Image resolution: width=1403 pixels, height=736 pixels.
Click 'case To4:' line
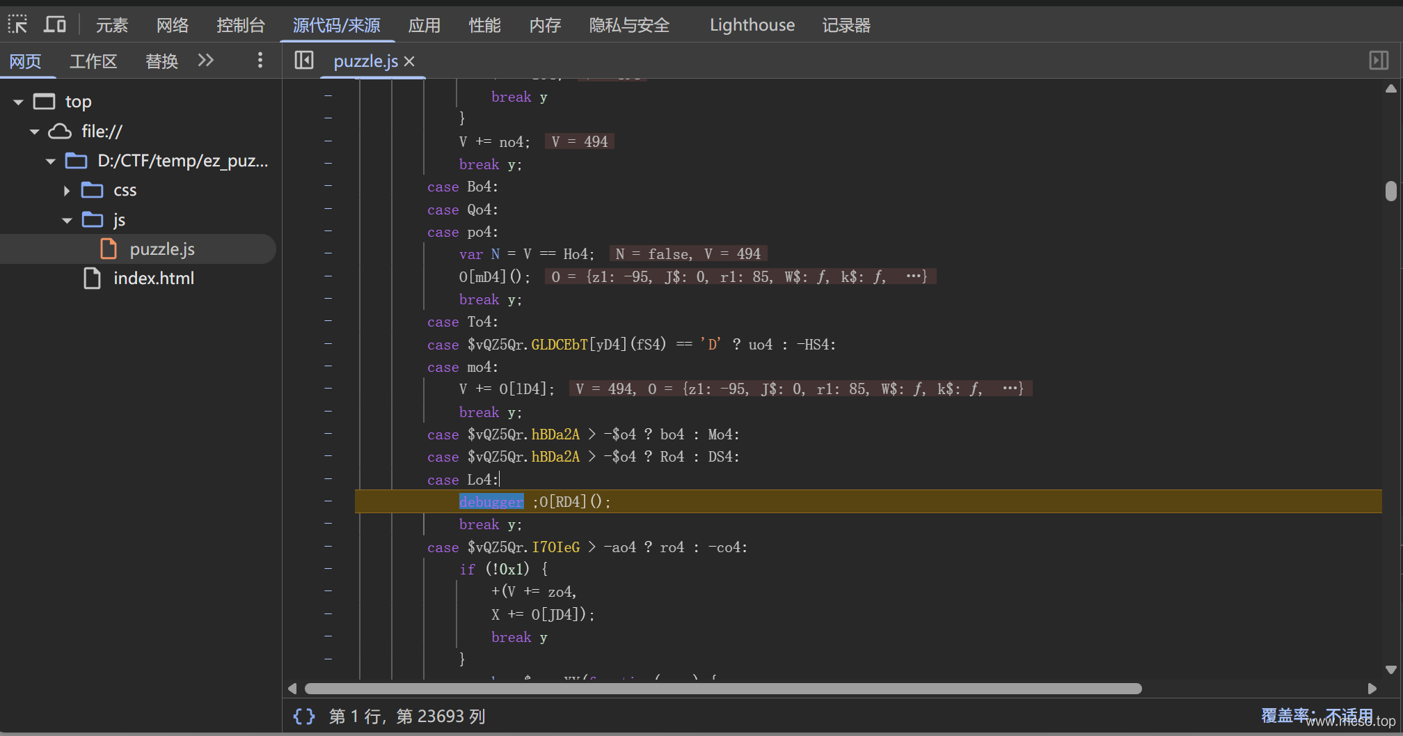click(463, 322)
